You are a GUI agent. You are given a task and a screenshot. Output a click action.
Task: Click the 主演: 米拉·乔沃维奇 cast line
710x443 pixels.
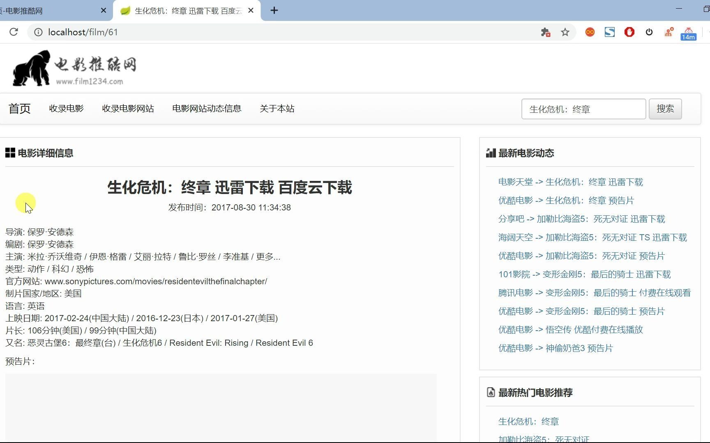point(143,257)
